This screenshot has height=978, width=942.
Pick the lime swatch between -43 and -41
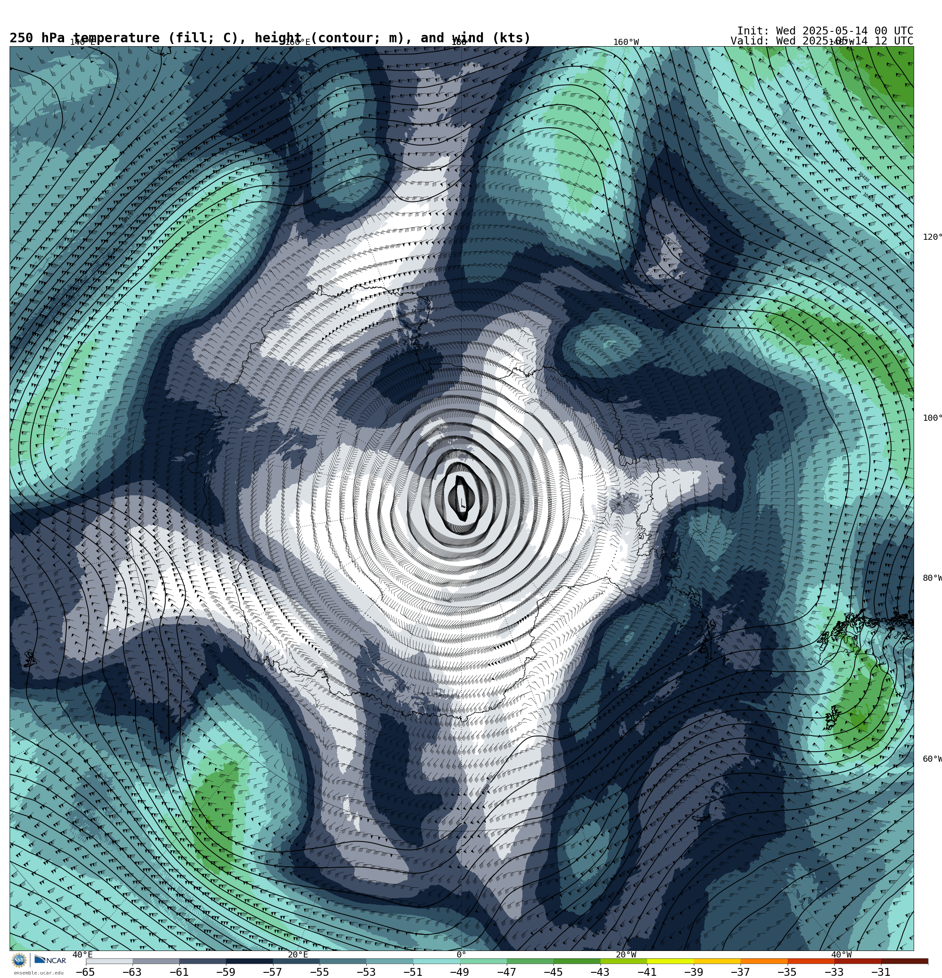[x=624, y=961]
